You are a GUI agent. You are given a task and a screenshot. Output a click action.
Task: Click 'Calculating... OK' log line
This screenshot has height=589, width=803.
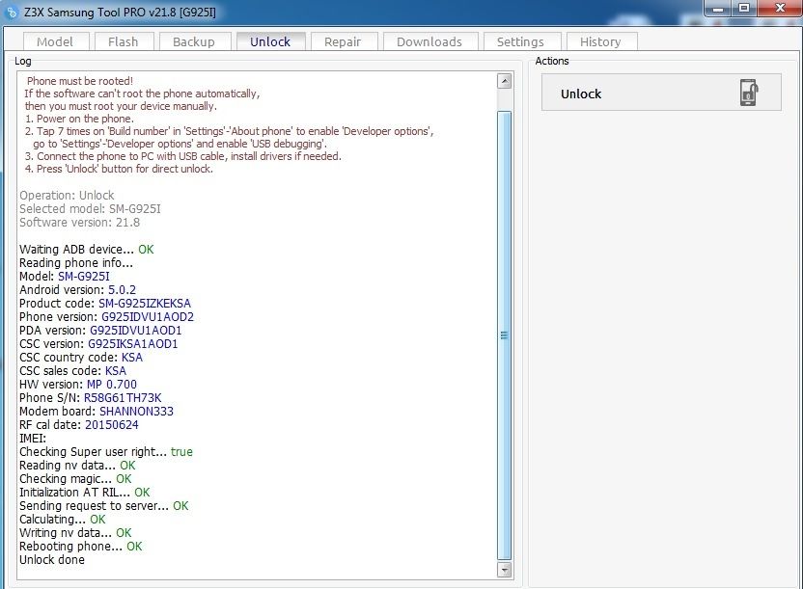tap(63, 520)
